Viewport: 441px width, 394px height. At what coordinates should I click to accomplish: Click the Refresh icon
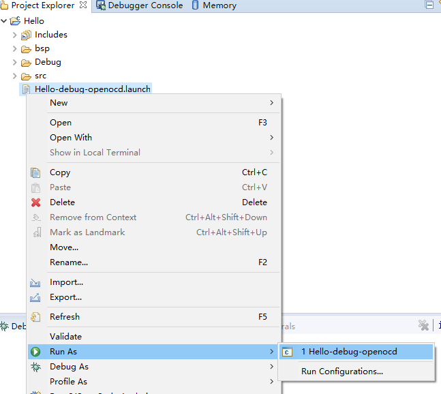[35, 317]
